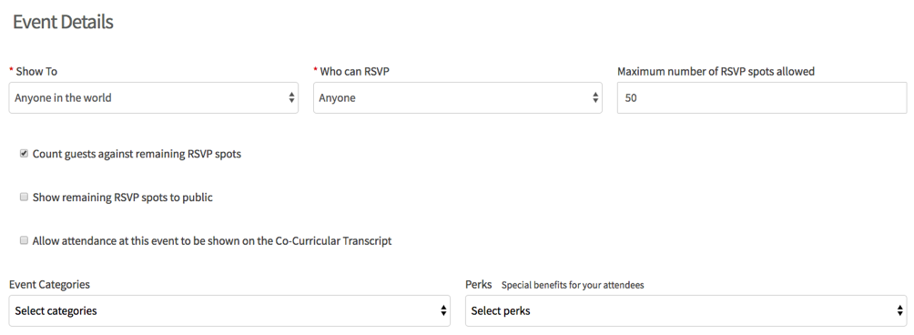Click the arrows on the 'Anyone in the world' selector
Viewport: 914px width, 335px height.
291,98
